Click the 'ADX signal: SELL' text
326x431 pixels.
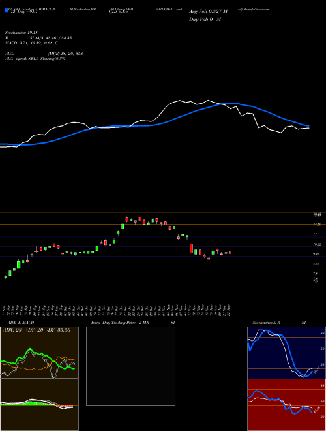click(x=22, y=59)
